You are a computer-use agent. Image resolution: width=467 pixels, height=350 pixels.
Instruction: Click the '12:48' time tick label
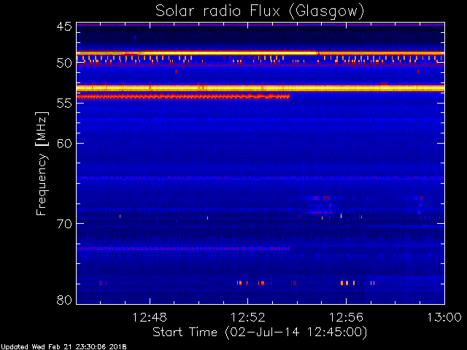point(150,318)
